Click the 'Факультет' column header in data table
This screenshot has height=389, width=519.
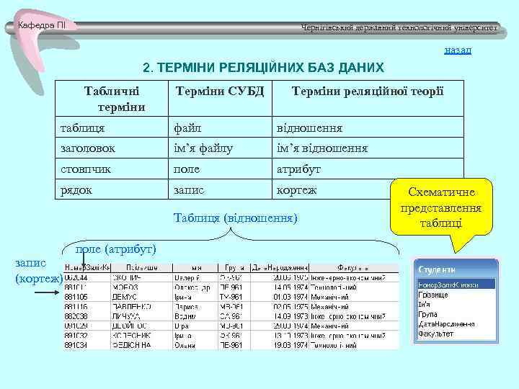[354, 267]
